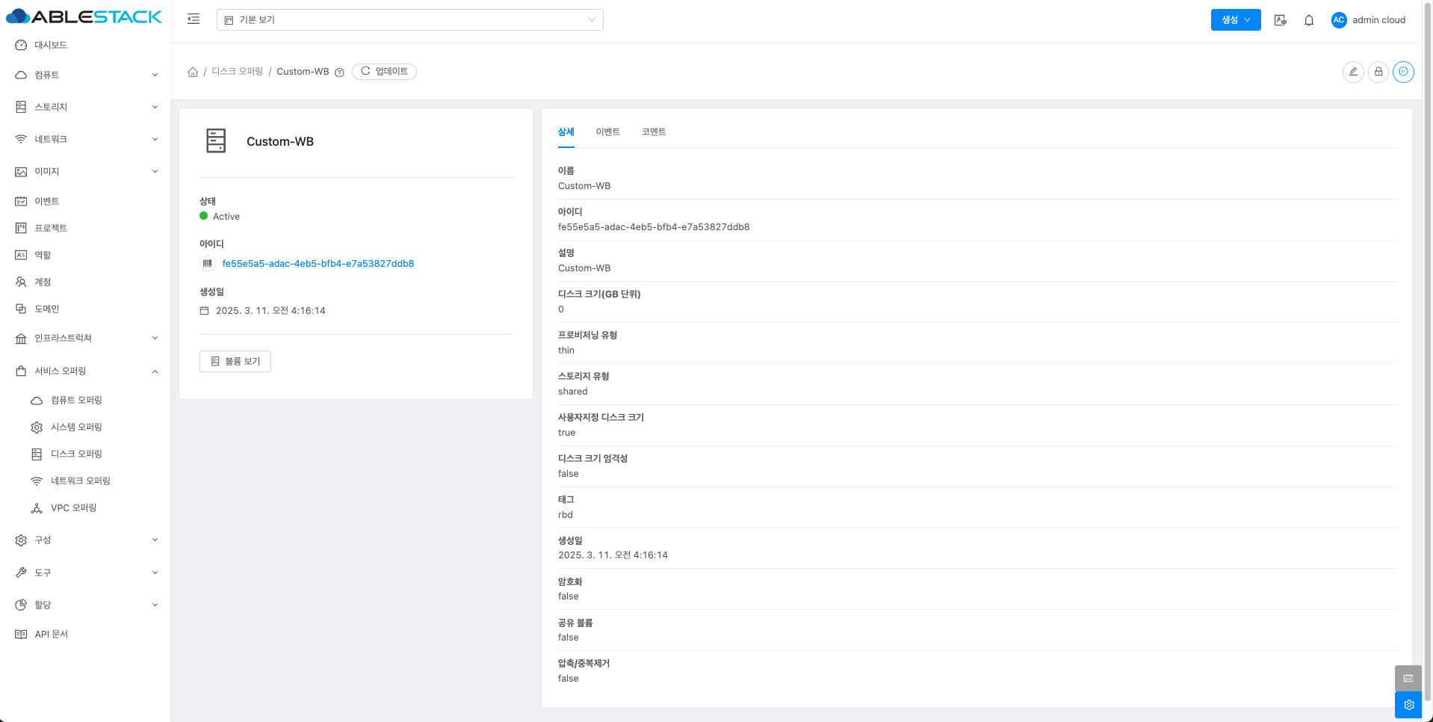
Task: Click the help icon next to Custom-WB
Action: (x=339, y=72)
